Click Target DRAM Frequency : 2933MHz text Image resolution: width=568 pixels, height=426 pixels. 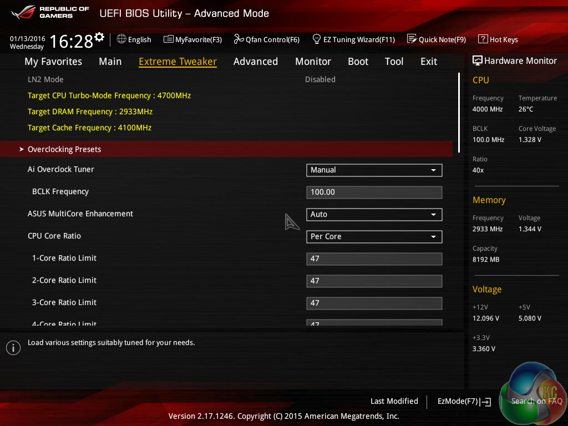pyautogui.click(x=90, y=111)
